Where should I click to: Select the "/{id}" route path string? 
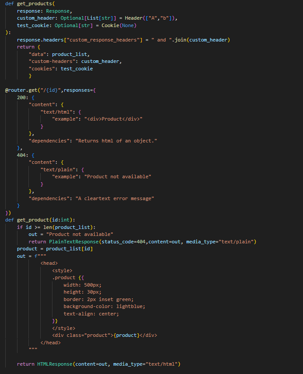click(x=50, y=90)
